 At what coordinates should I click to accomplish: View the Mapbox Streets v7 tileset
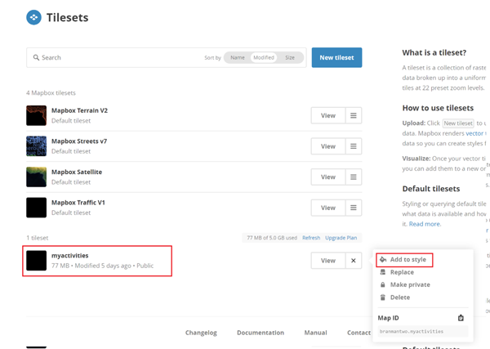328,146
